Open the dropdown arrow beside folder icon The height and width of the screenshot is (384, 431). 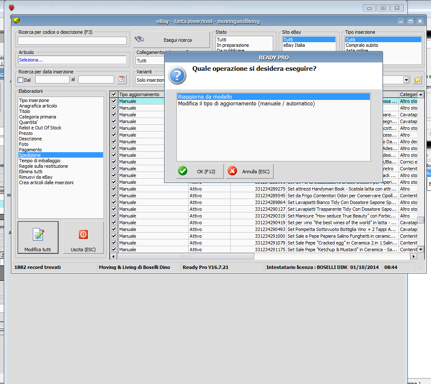(x=407, y=80)
